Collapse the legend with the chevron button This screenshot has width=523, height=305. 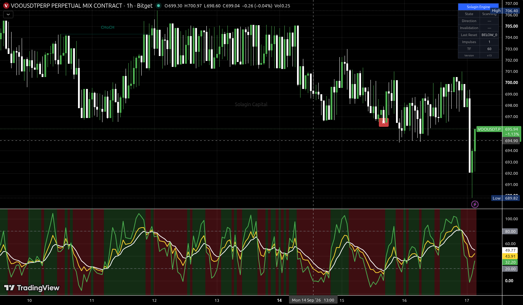tap(8, 15)
